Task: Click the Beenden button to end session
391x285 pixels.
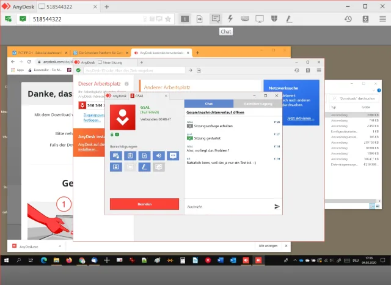Action: point(144,204)
